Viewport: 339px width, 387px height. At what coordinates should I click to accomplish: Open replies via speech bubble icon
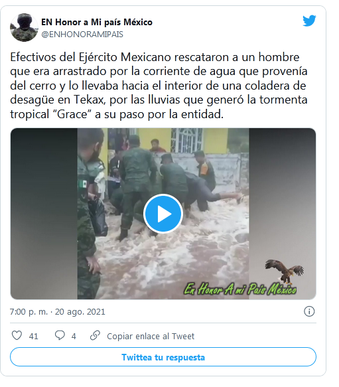click(60, 335)
